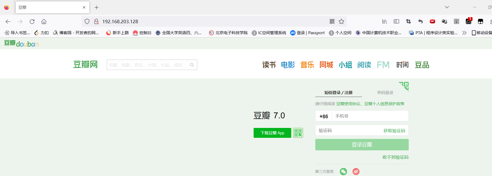Image resolution: width=492 pixels, height=176 pixels.
Task: Open the 北京电子科技学院 bookmark
Action: coord(228,33)
